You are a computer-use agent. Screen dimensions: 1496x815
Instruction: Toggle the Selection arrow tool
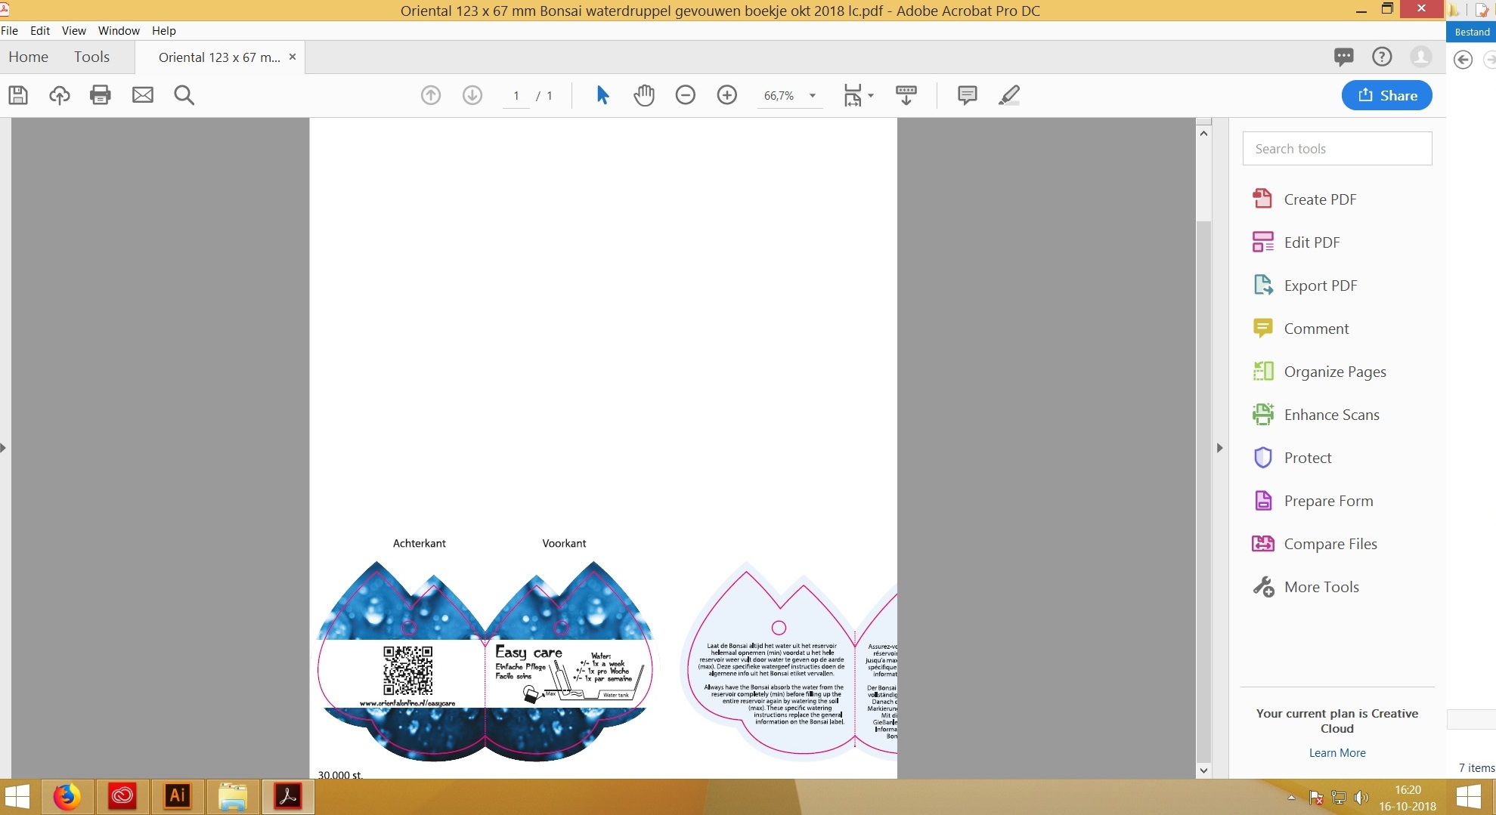[x=601, y=95]
